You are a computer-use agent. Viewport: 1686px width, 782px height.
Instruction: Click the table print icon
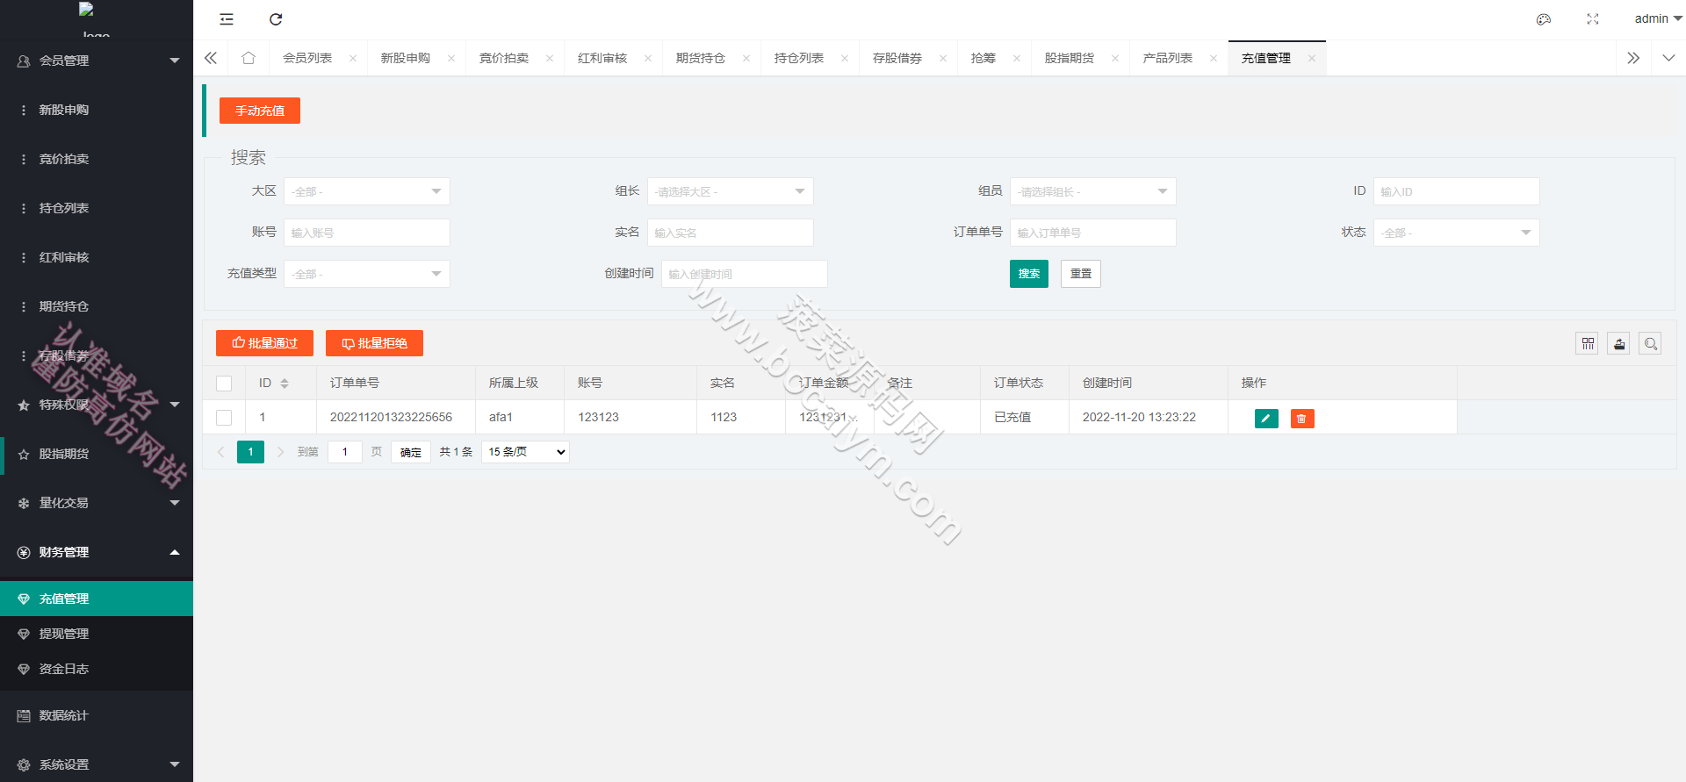[1619, 344]
